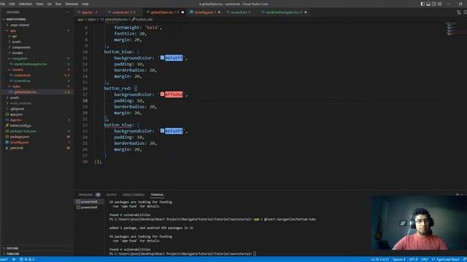
Task: Click the errors and warnings status indicator
Action: pyautogui.click(x=27, y=259)
